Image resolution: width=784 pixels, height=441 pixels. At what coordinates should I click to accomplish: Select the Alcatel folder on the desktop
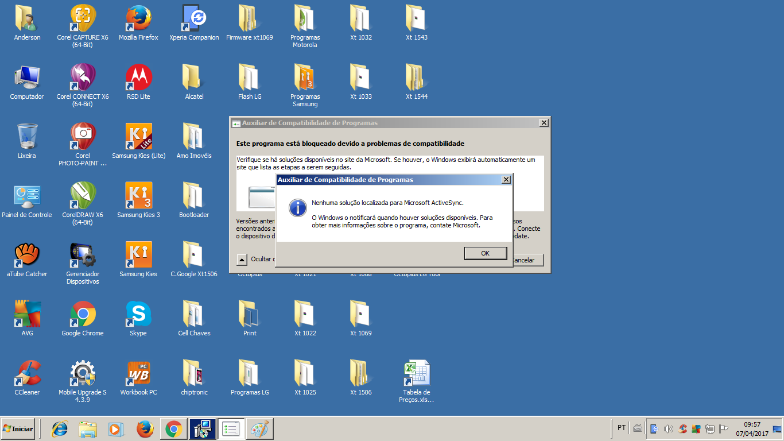point(194,82)
